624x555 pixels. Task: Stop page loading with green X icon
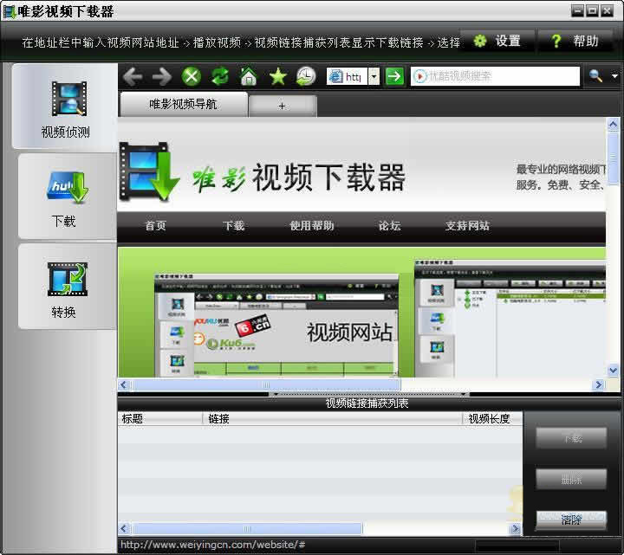pyautogui.click(x=191, y=77)
